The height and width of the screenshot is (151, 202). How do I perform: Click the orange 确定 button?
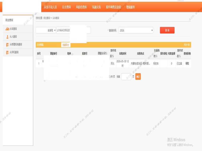(x=138, y=77)
